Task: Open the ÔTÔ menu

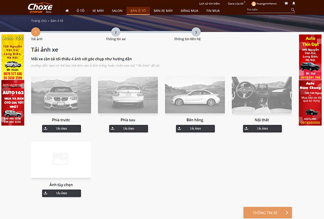Action: (x=80, y=10)
